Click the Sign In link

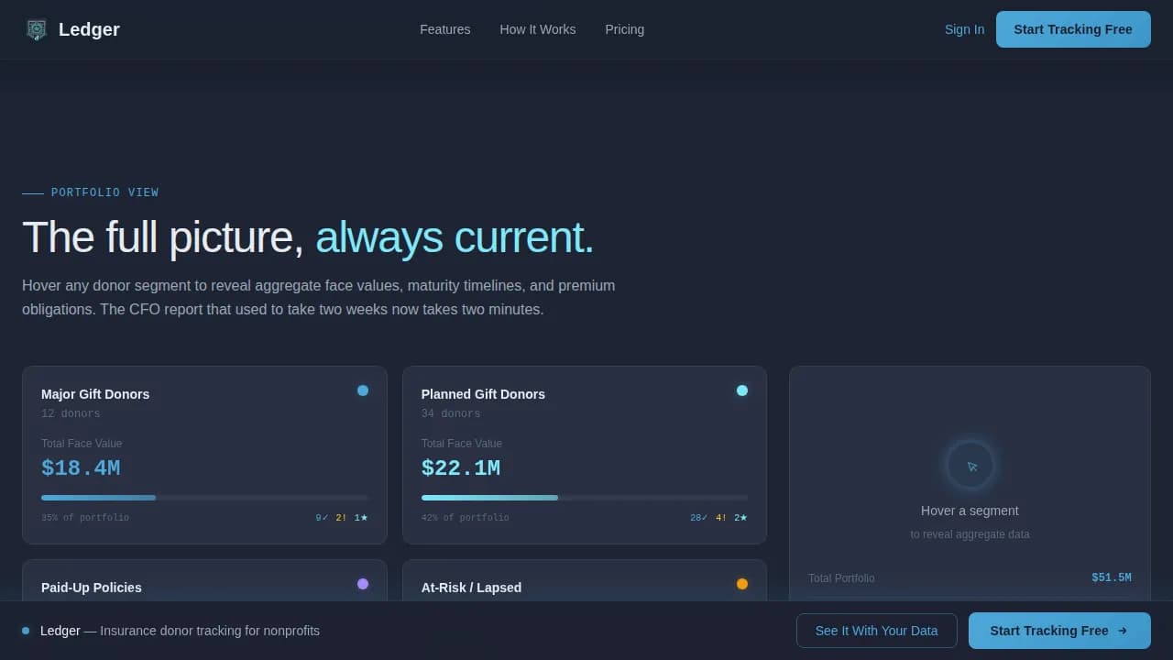point(965,29)
